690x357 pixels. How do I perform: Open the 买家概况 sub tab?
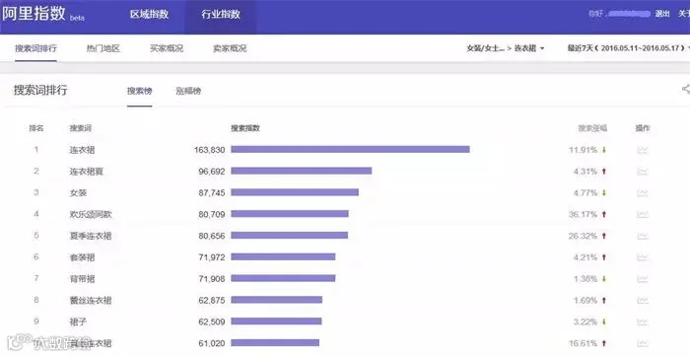click(x=167, y=48)
